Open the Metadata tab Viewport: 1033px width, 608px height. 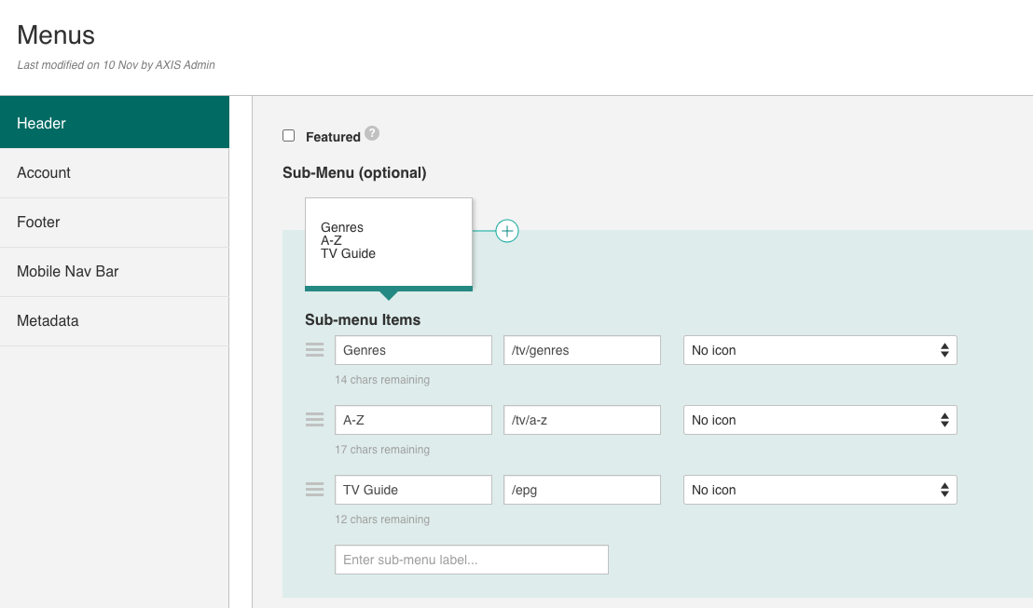(115, 321)
